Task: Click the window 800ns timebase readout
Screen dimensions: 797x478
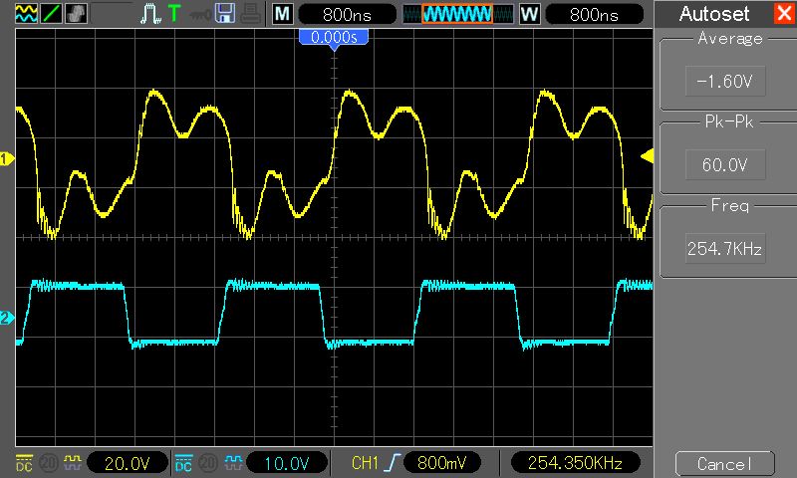Action: click(x=594, y=14)
